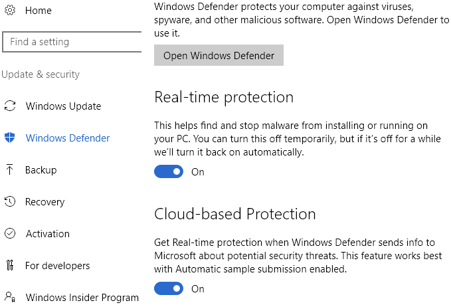
Task: Click the Windows Defender shield icon
Action: [9, 138]
